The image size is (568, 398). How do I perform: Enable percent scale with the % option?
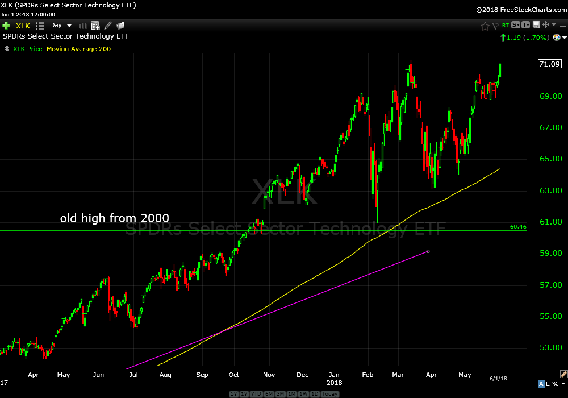556,384
